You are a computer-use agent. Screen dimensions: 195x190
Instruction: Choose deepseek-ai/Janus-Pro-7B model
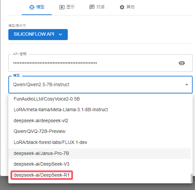pyautogui.click(x=100, y=154)
